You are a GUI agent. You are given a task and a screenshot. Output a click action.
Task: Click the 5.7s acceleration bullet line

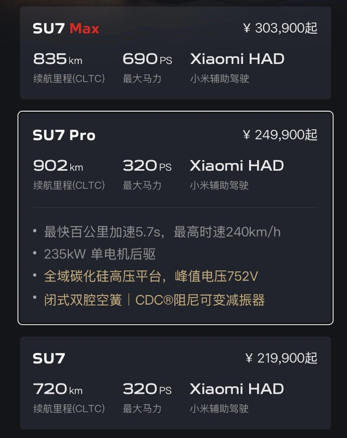coord(162,232)
